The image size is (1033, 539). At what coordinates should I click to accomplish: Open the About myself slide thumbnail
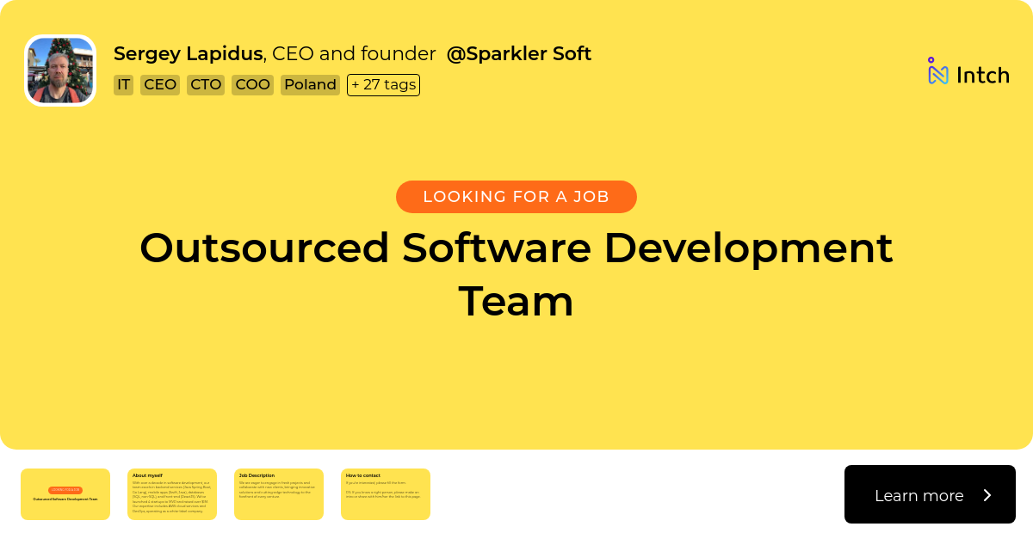point(172,494)
